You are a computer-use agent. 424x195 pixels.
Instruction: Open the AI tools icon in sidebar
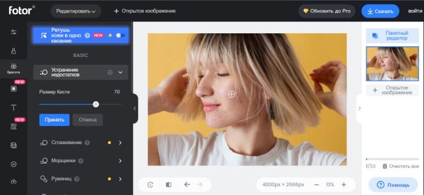pyautogui.click(x=14, y=164)
